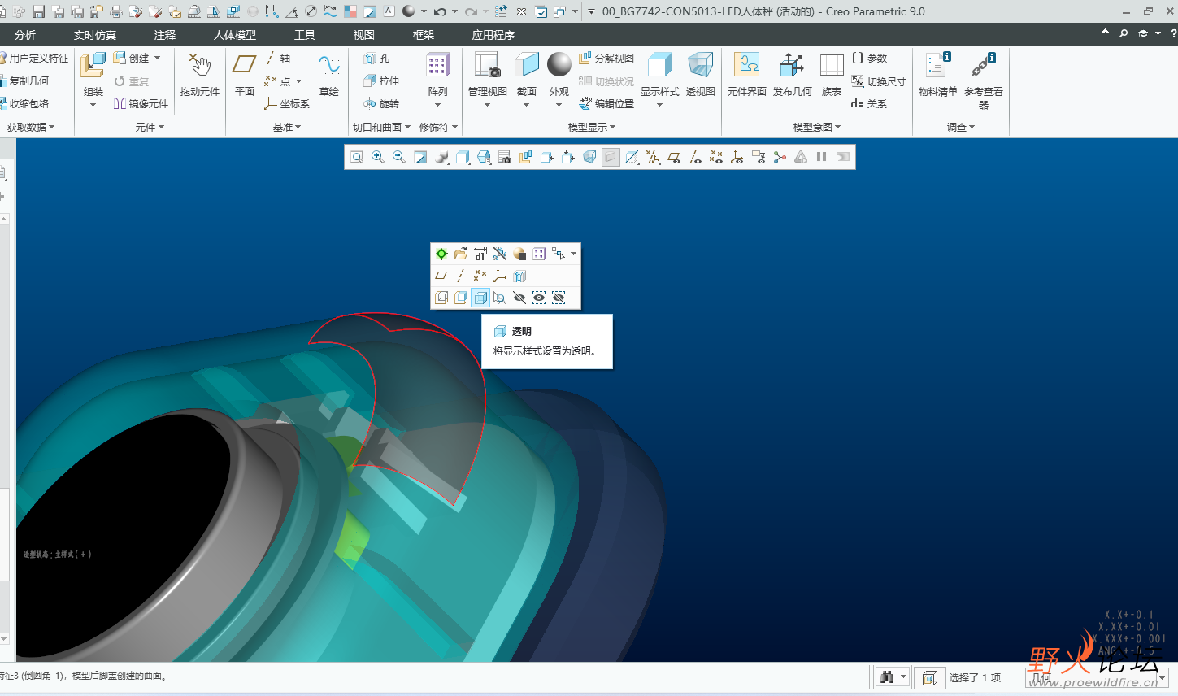Expand the 创建 dropdown arrow
This screenshot has height=696, width=1178.
click(x=157, y=58)
